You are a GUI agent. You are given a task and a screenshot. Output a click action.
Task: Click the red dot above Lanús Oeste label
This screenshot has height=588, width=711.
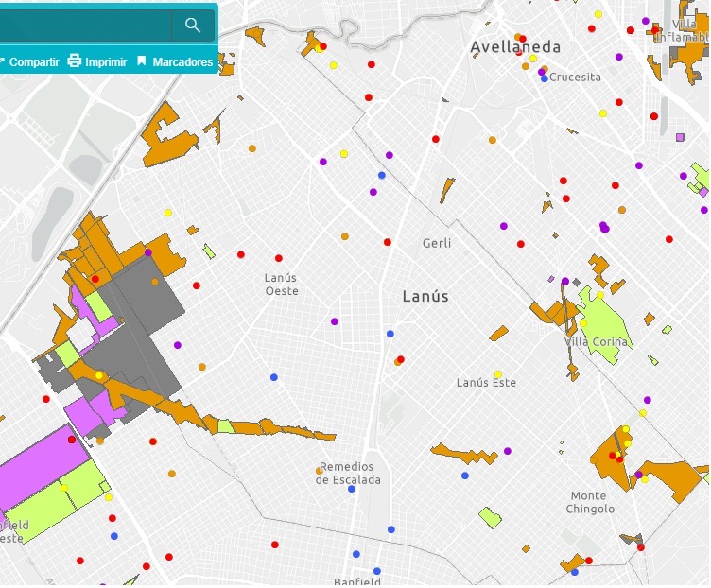(278, 258)
